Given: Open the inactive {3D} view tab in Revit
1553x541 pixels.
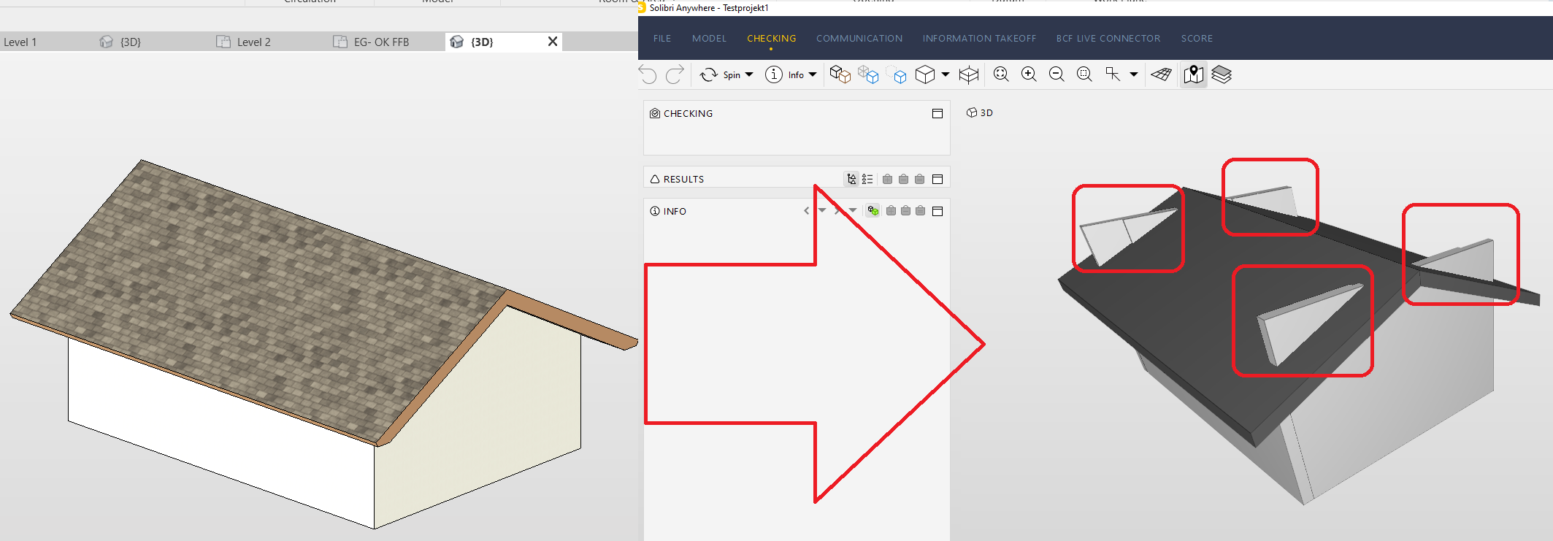Looking at the screenshot, I should pyautogui.click(x=130, y=42).
